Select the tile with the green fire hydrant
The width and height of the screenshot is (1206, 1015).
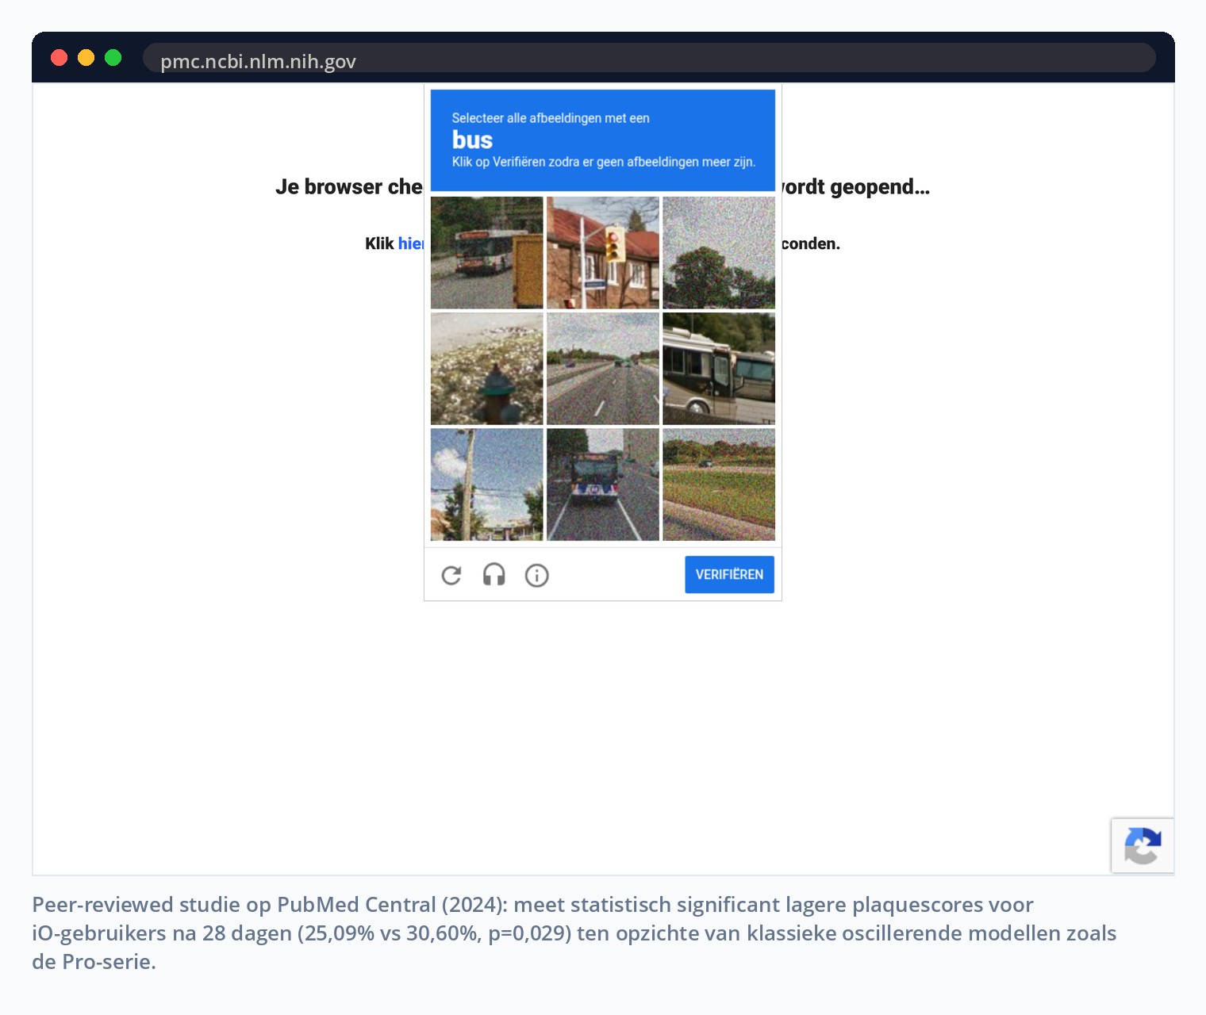click(x=487, y=369)
